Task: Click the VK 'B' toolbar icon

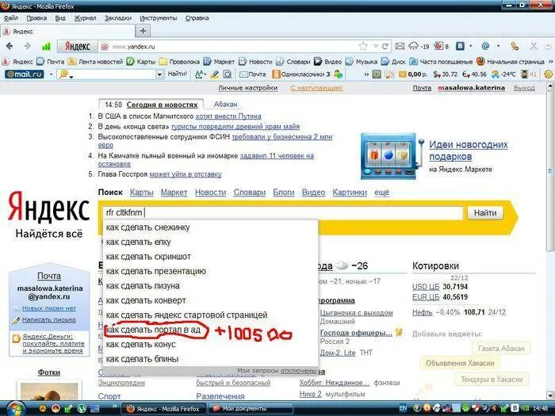Action: tap(460, 46)
